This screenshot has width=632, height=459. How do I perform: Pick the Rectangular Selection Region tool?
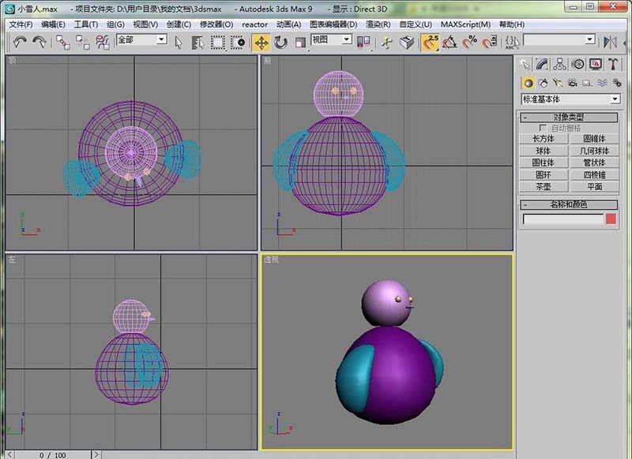[x=218, y=43]
